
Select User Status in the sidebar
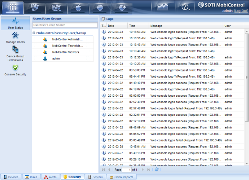[16, 23]
